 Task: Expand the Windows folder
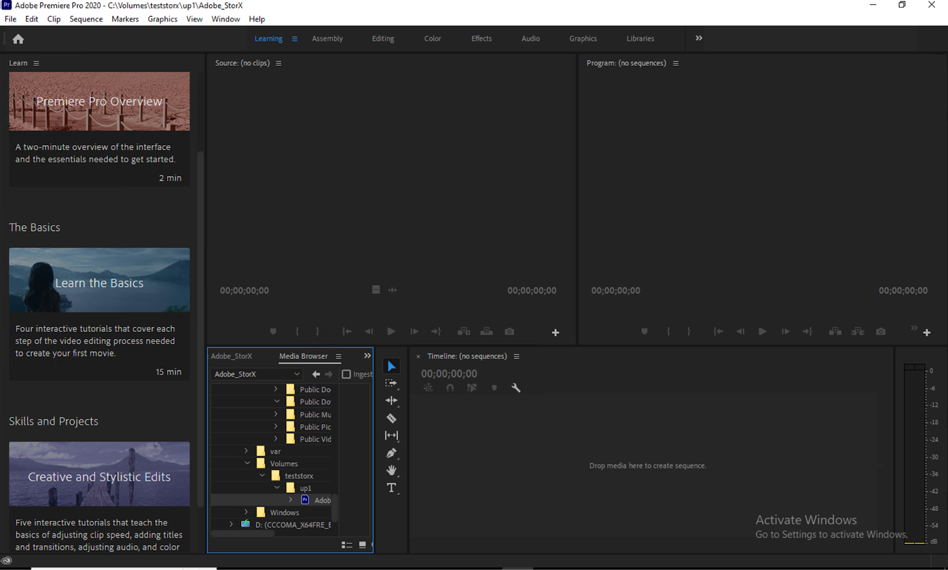coord(246,512)
